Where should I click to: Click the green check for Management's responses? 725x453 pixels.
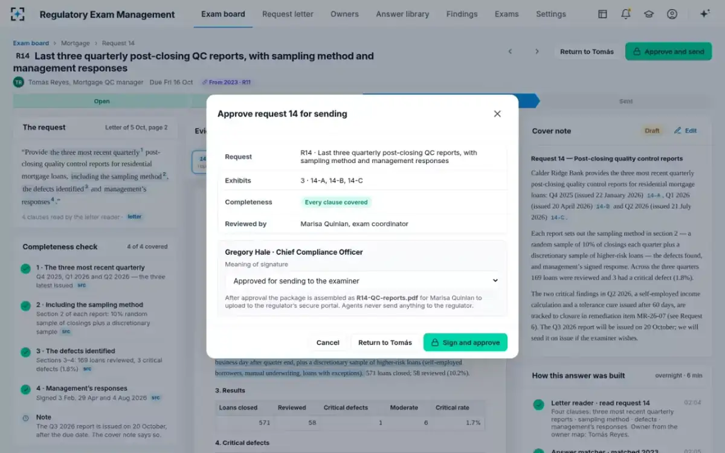[25, 390]
